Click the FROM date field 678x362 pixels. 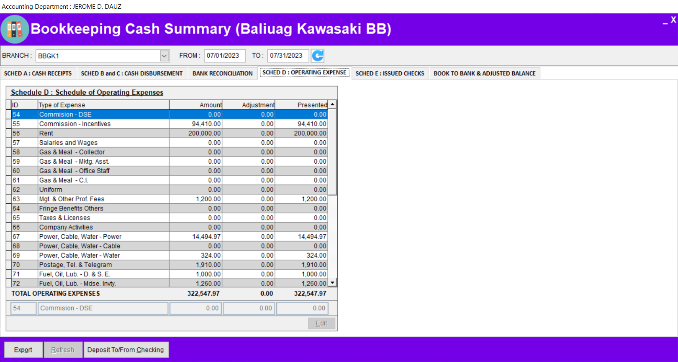click(x=225, y=56)
